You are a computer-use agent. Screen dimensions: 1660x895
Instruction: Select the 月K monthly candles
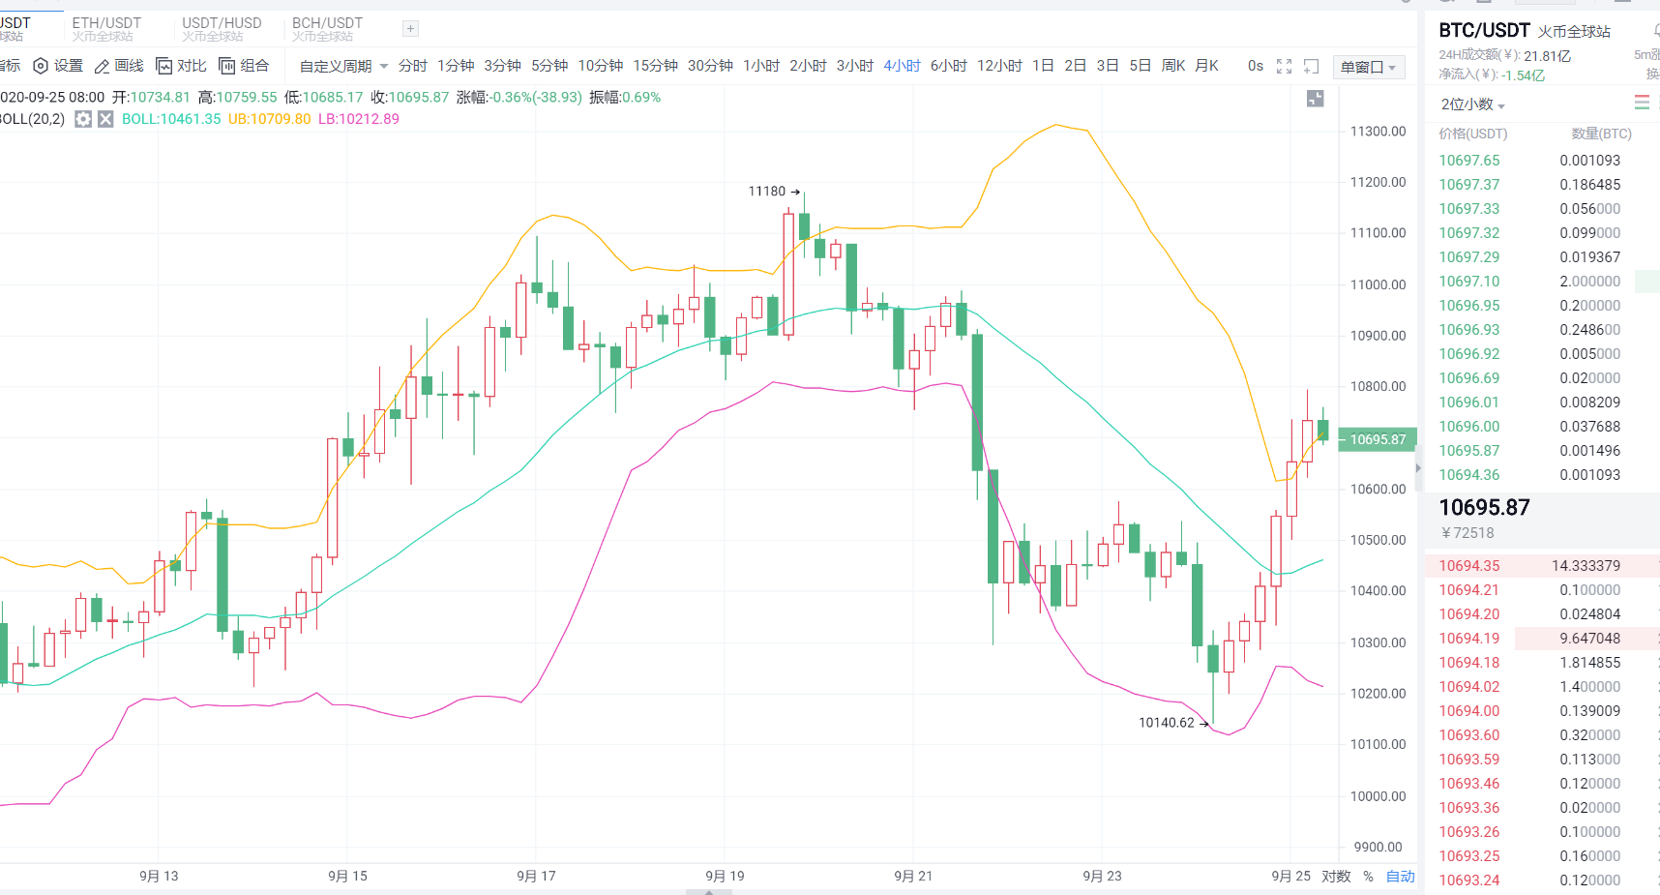pos(1206,66)
